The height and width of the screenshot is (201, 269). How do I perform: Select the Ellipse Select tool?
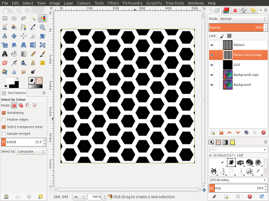pyautogui.click(x=14, y=18)
